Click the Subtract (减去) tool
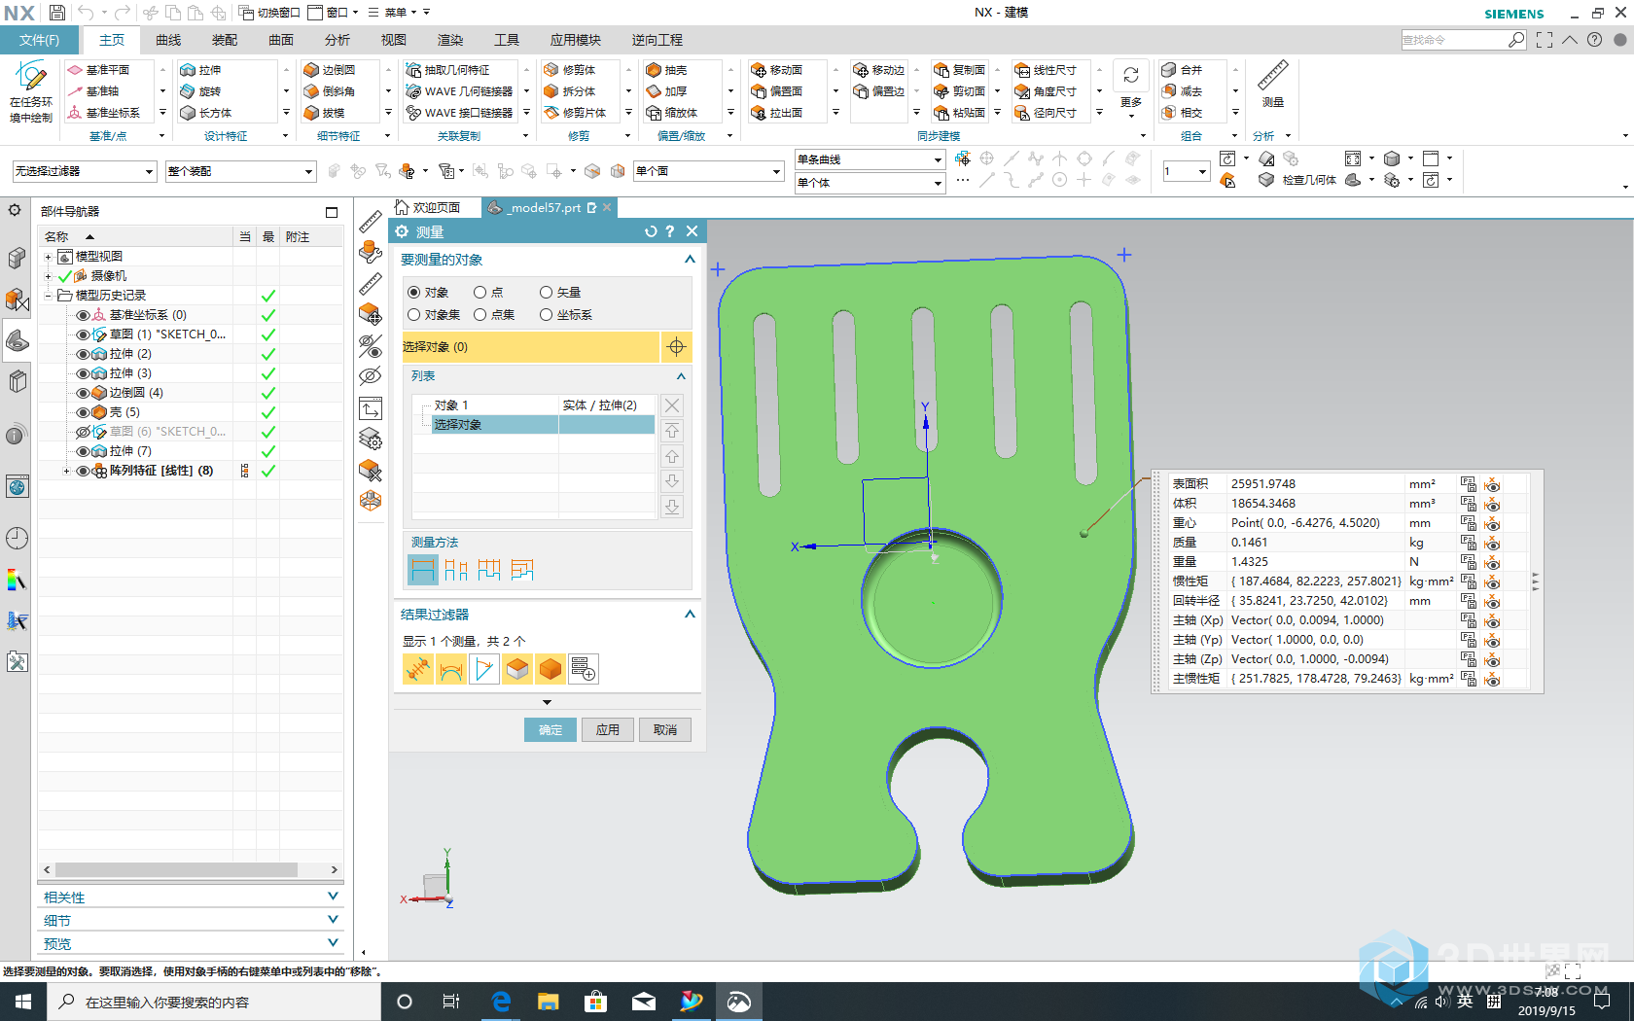Screen dimensions: 1634x1021 [x=1182, y=91]
